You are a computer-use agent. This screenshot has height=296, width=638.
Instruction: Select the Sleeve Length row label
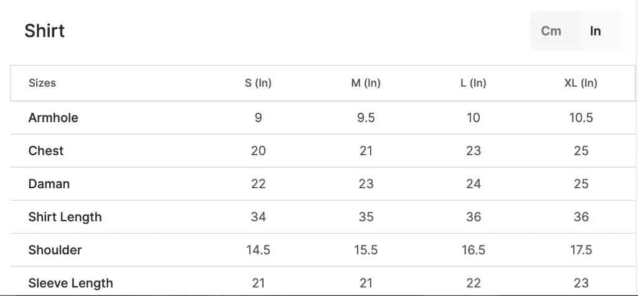71,283
